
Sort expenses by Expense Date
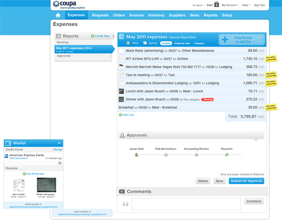(x=182, y=43)
